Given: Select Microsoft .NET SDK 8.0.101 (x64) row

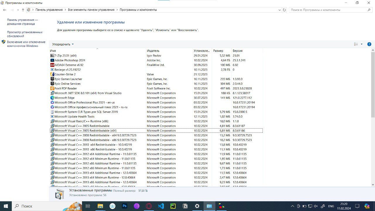Looking at the screenshot, I should (x=156, y=93).
